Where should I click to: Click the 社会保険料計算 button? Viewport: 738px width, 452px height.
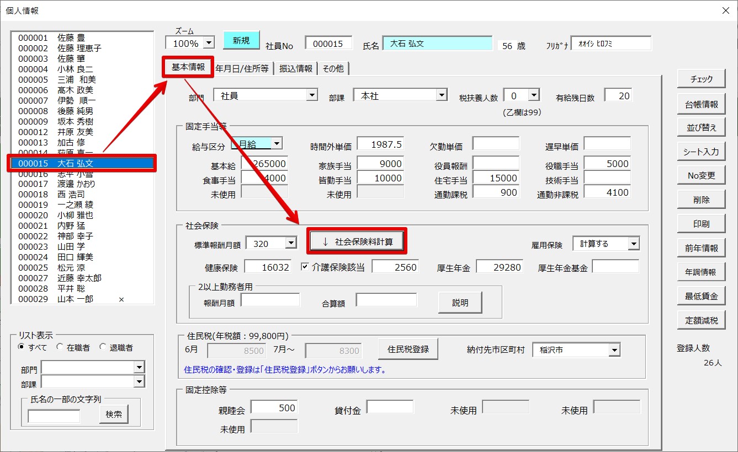[x=357, y=242]
